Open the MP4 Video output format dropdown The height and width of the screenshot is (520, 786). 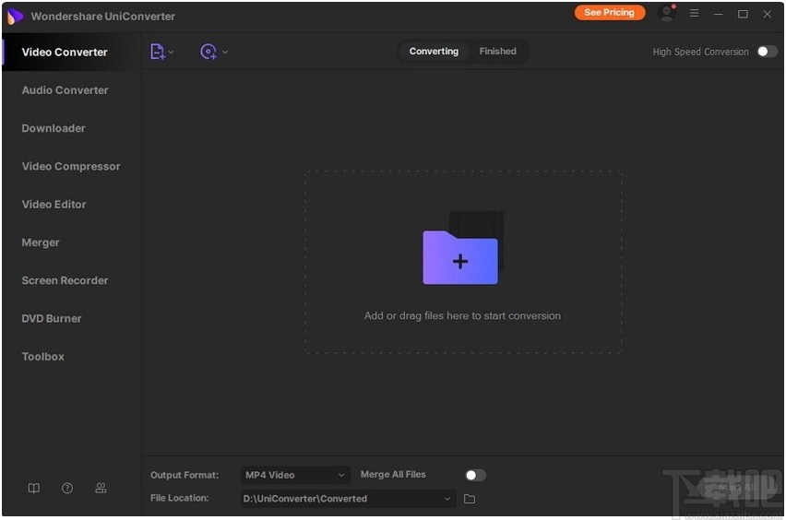click(295, 475)
